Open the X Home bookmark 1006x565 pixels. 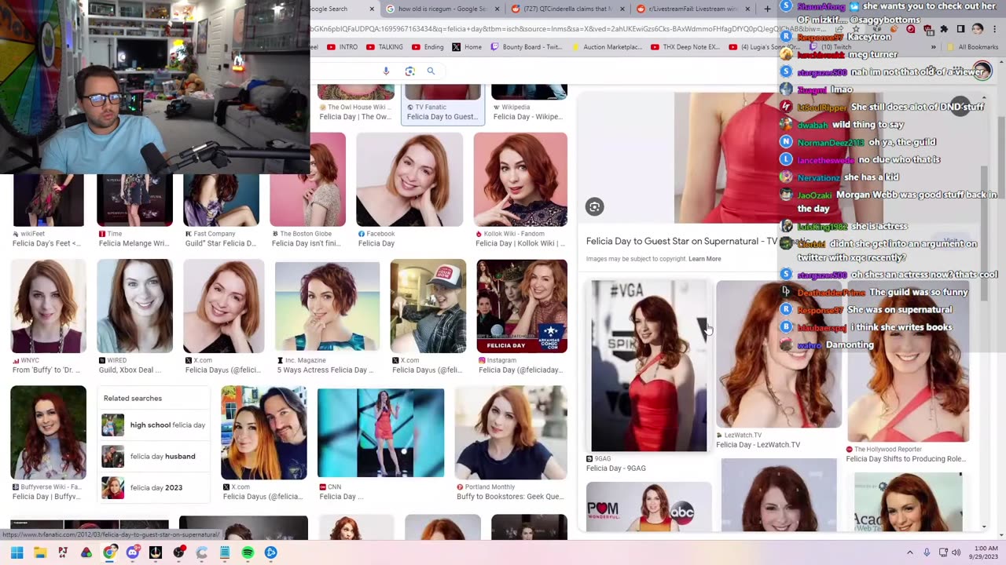[467, 47]
